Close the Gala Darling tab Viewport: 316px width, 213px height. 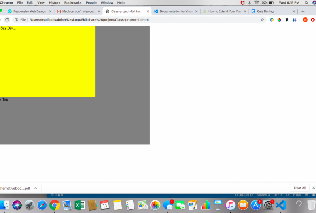click(x=293, y=11)
